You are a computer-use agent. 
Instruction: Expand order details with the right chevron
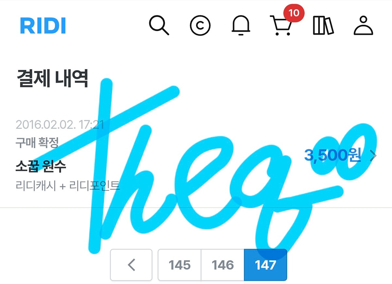[373, 157]
